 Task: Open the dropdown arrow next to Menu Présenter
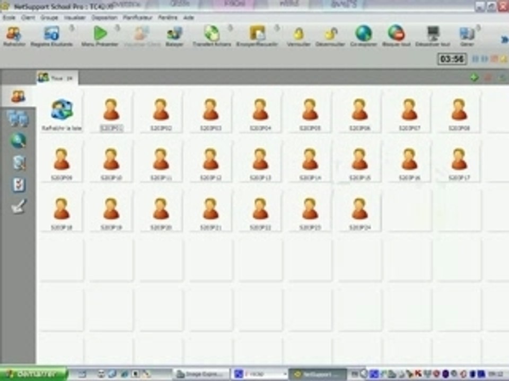click(118, 29)
